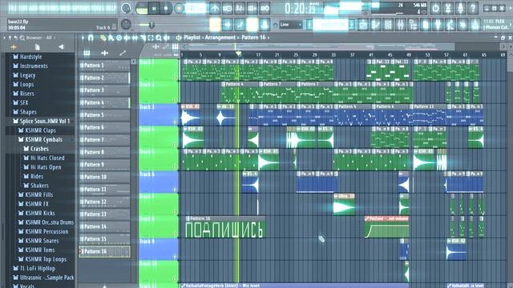The image size is (513, 288).
Task: Select the playlist delete tool
Action: coord(119,38)
